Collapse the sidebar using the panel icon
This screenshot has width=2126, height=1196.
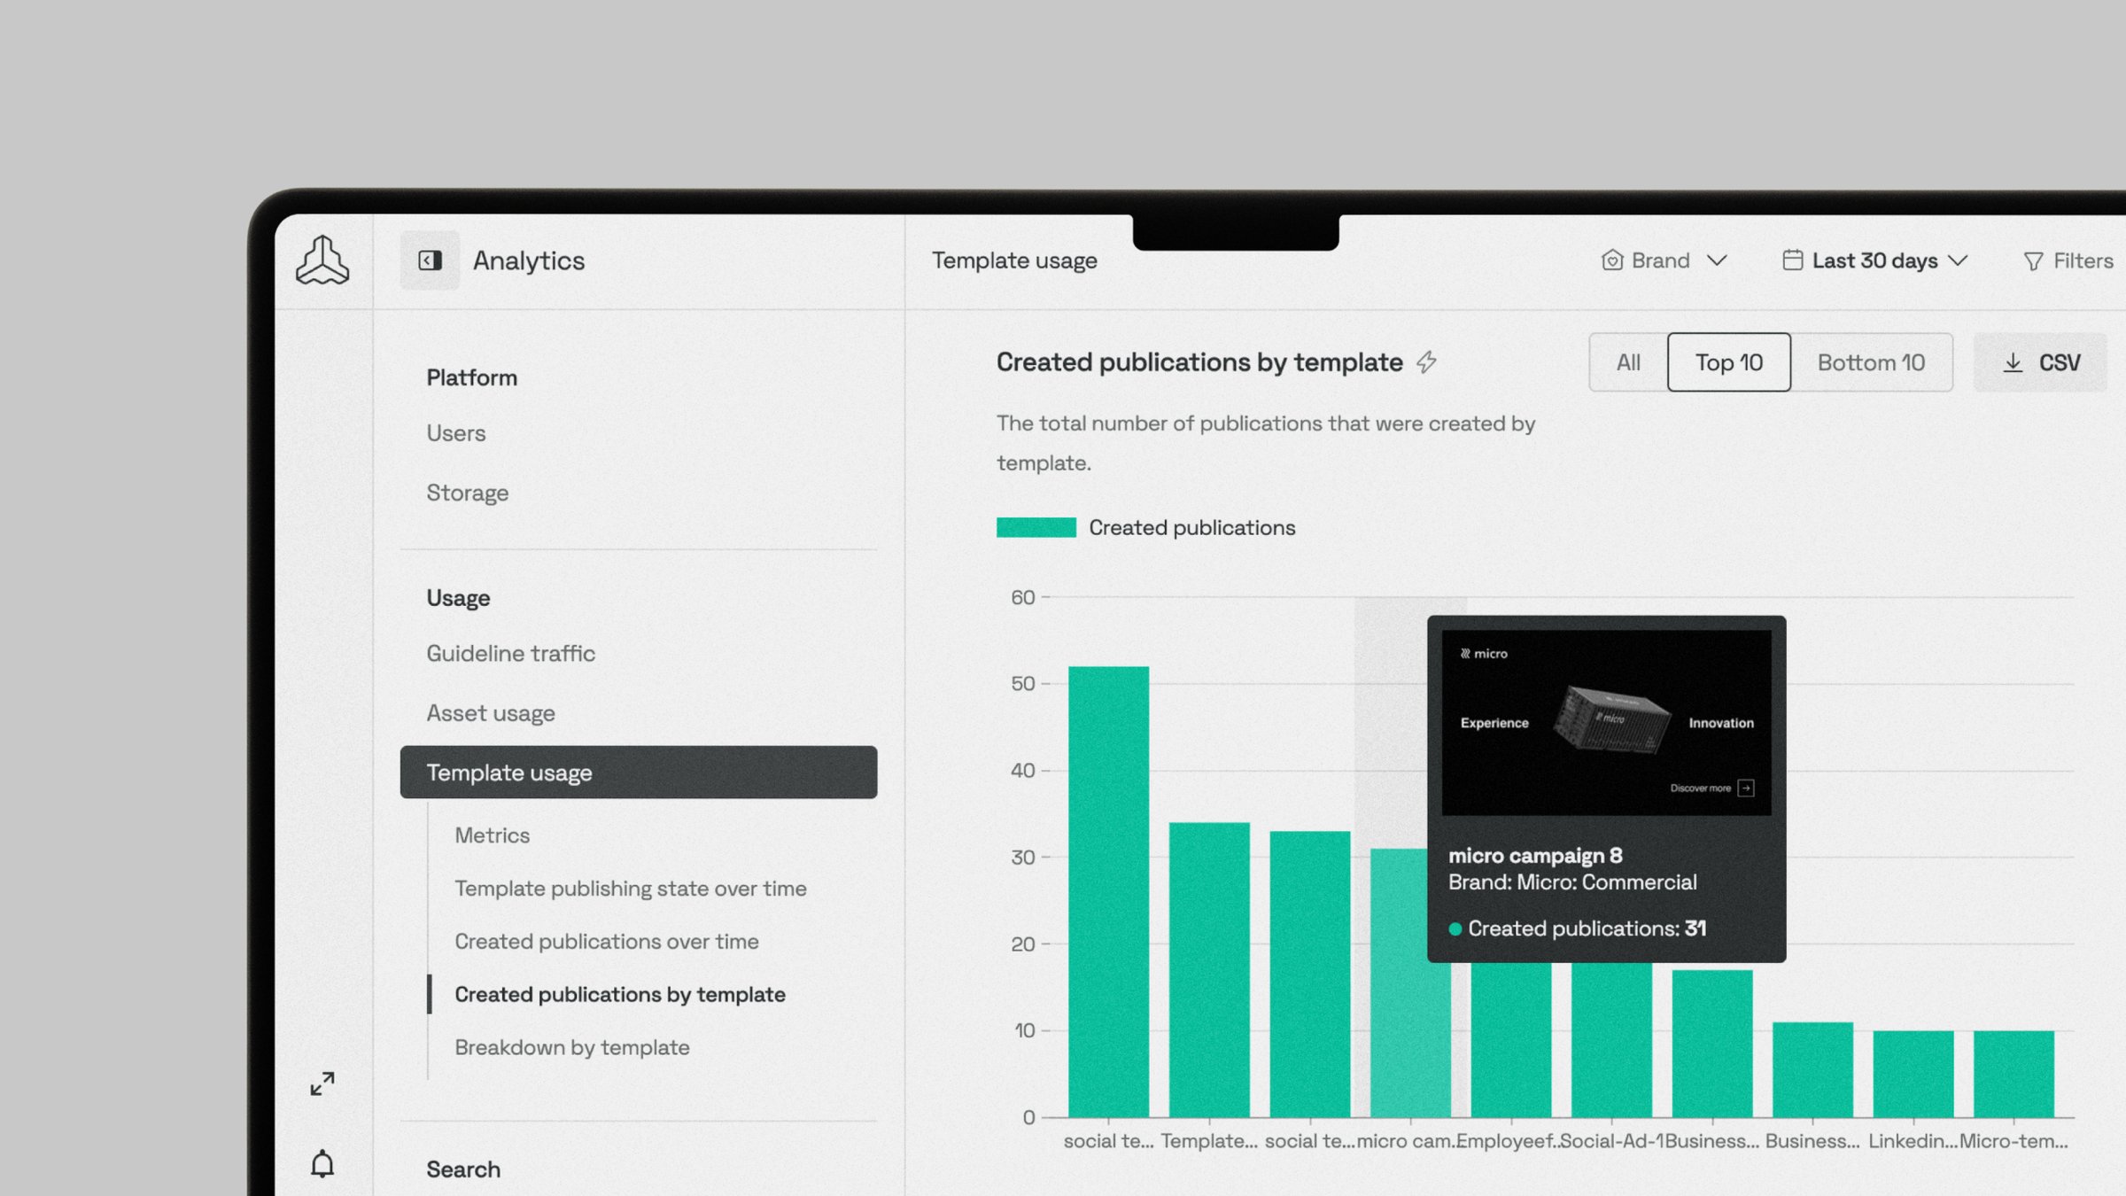click(x=431, y=260)
